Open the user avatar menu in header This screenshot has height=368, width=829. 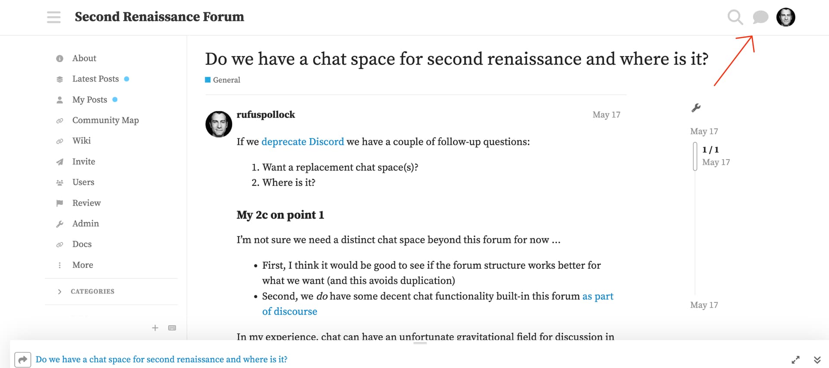[786, 17]
